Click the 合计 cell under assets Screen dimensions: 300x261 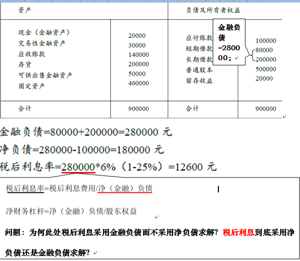click(x=24, y=108)
